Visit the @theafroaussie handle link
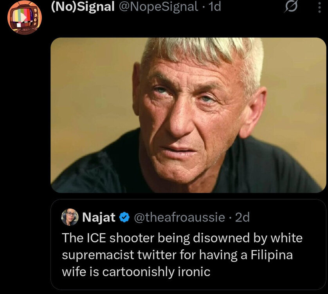The image size is (328, 294). tap(180, 217)
